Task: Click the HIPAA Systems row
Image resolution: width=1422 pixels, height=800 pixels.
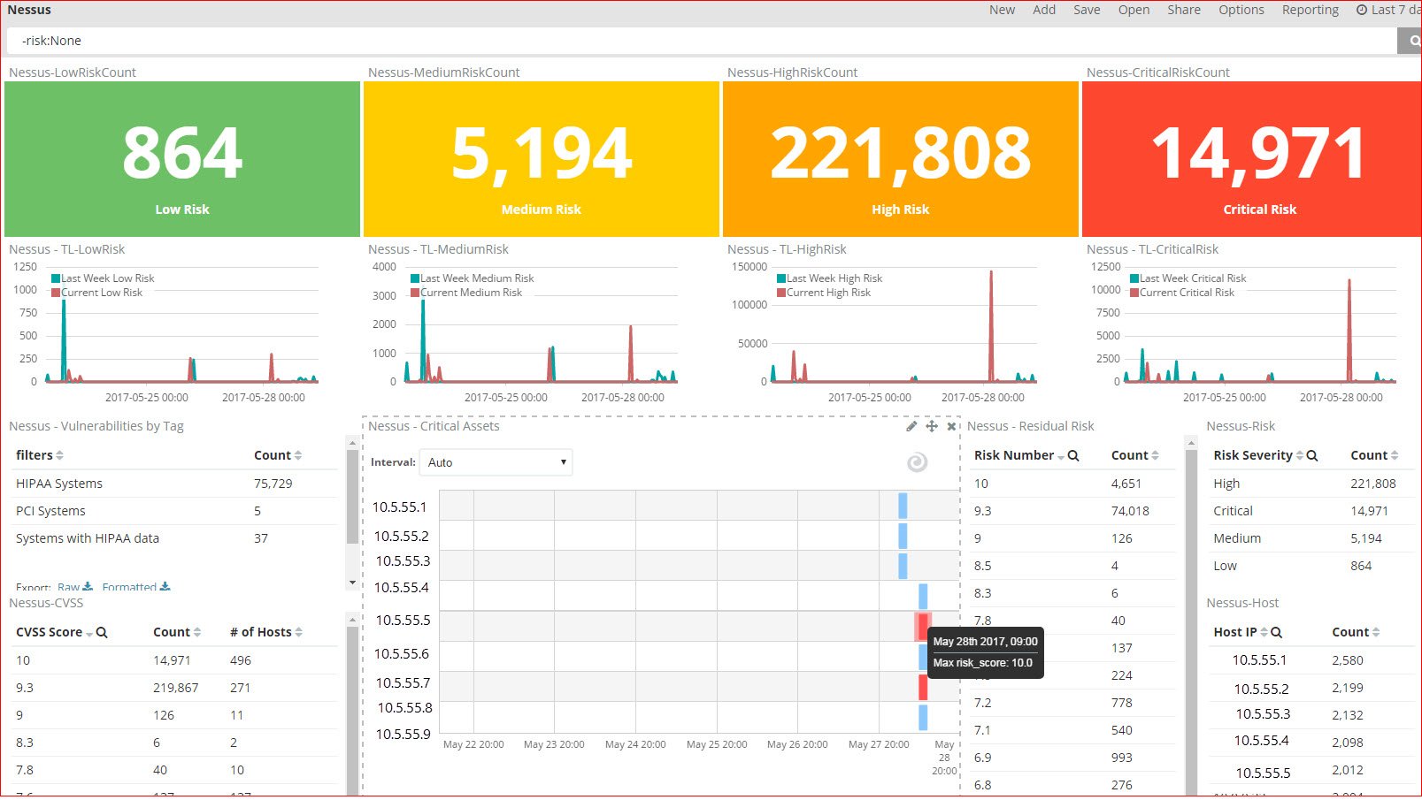Action: [175, 484]
